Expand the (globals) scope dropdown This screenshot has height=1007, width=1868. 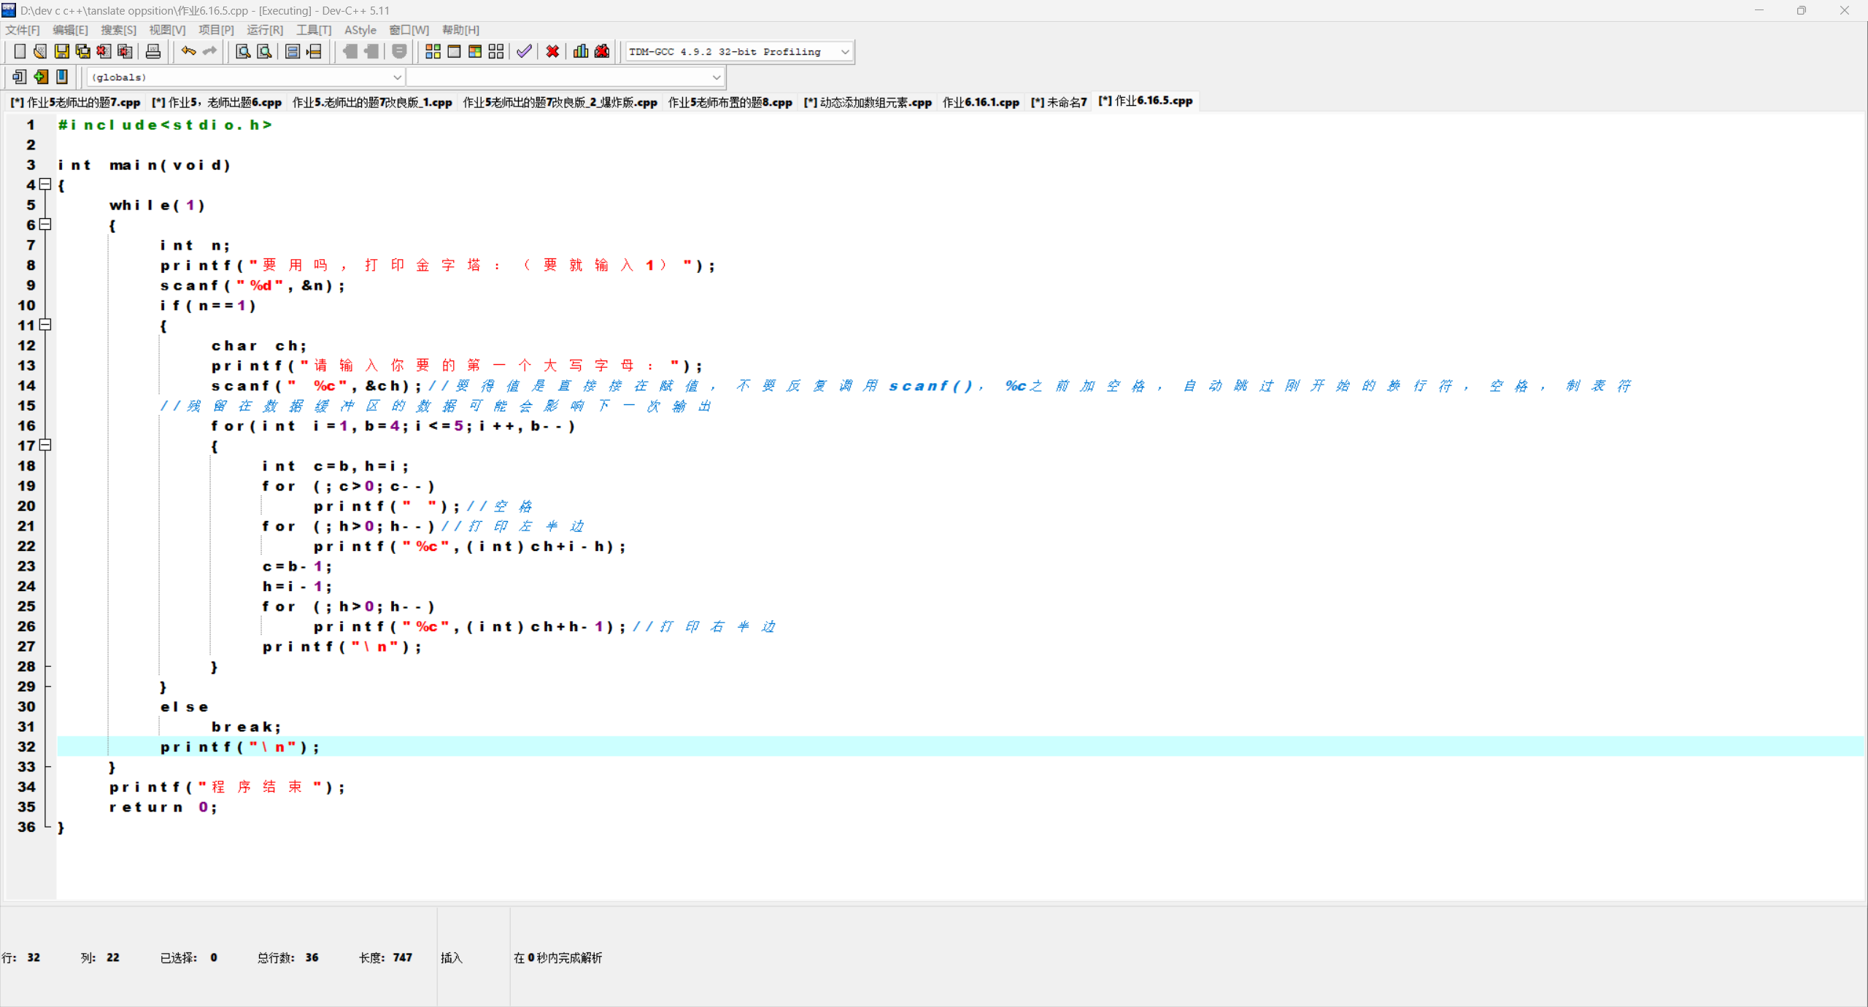tap(397, 77)
